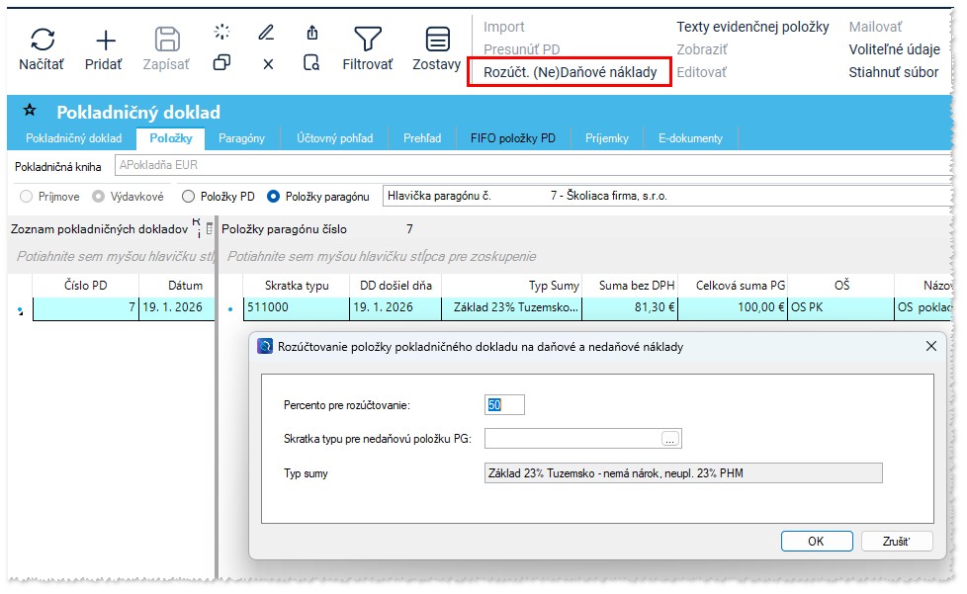Select the Položky paragónu radio button

[x=274, y=196]
